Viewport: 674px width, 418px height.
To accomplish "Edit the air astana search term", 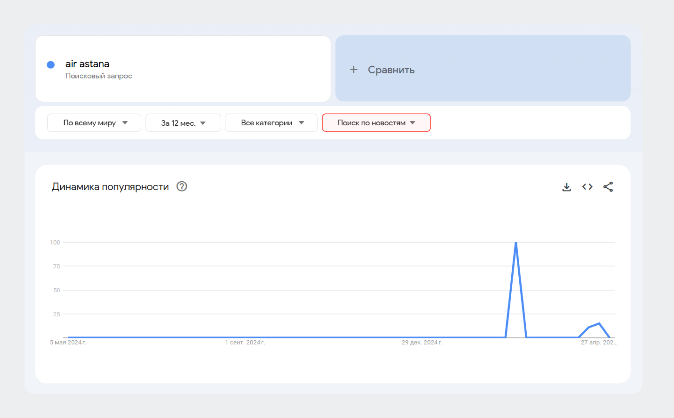I will (x=87, y=64).
